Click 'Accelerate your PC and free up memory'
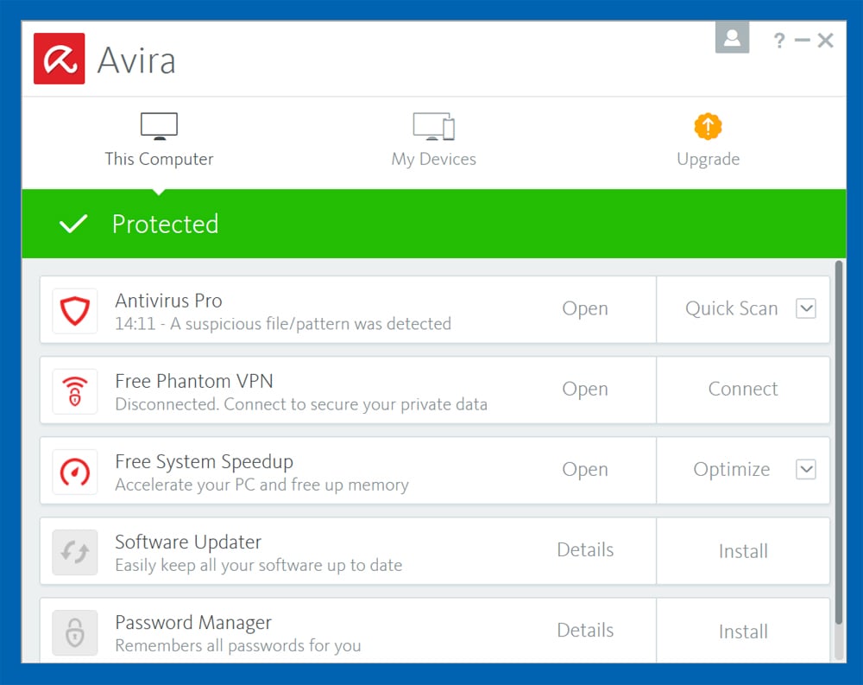Image resolution: width=863 pixels, height=685 pixels. tap(262, 485)
